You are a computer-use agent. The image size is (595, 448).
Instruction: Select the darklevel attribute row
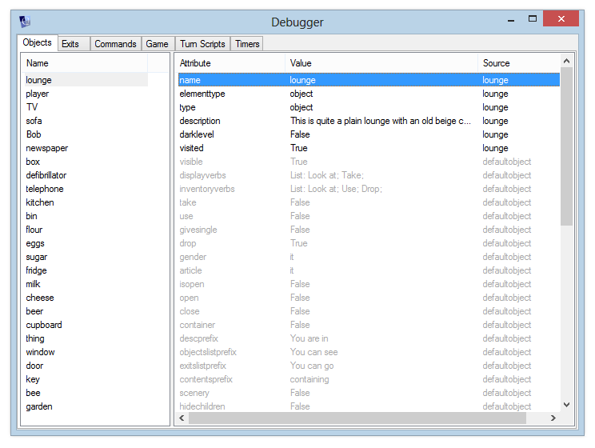369,134
